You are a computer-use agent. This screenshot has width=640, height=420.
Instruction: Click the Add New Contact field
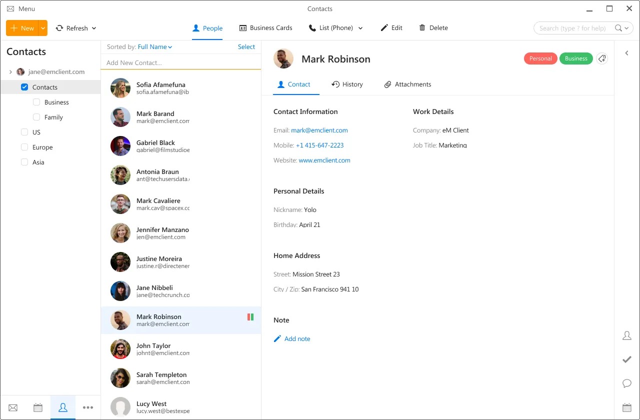pos(181,62)
